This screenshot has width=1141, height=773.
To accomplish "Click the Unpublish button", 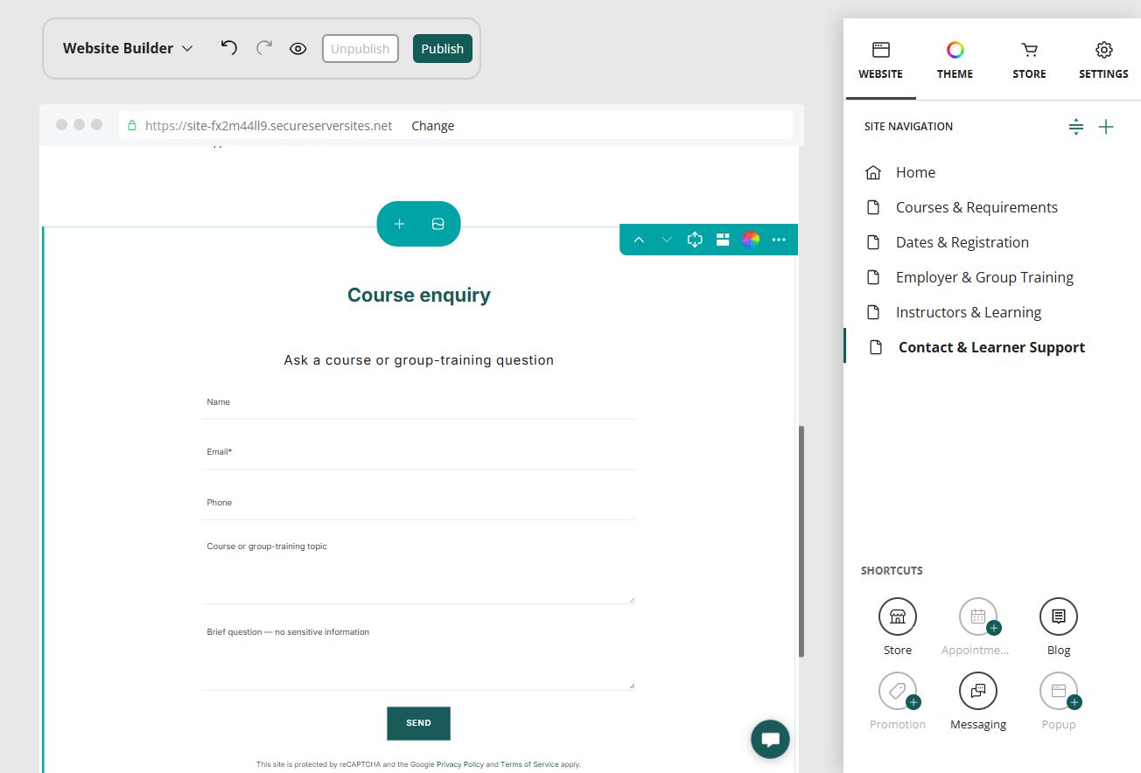I will click(360, 48).
